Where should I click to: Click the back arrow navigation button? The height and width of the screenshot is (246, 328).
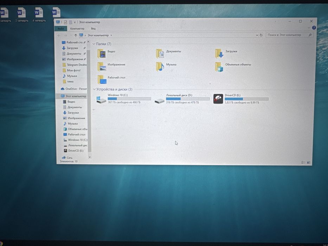pyautogui.click(x=59, y=35)
